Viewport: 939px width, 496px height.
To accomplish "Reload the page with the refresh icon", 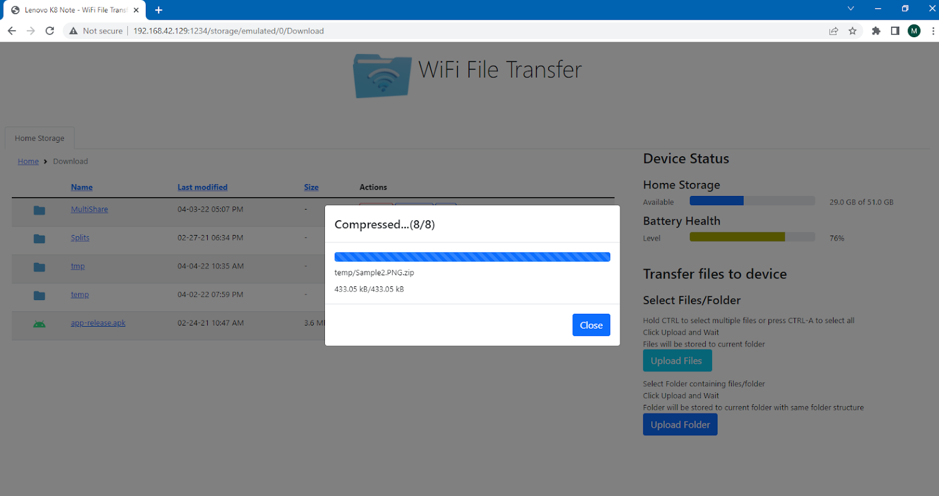I will 50,31.
